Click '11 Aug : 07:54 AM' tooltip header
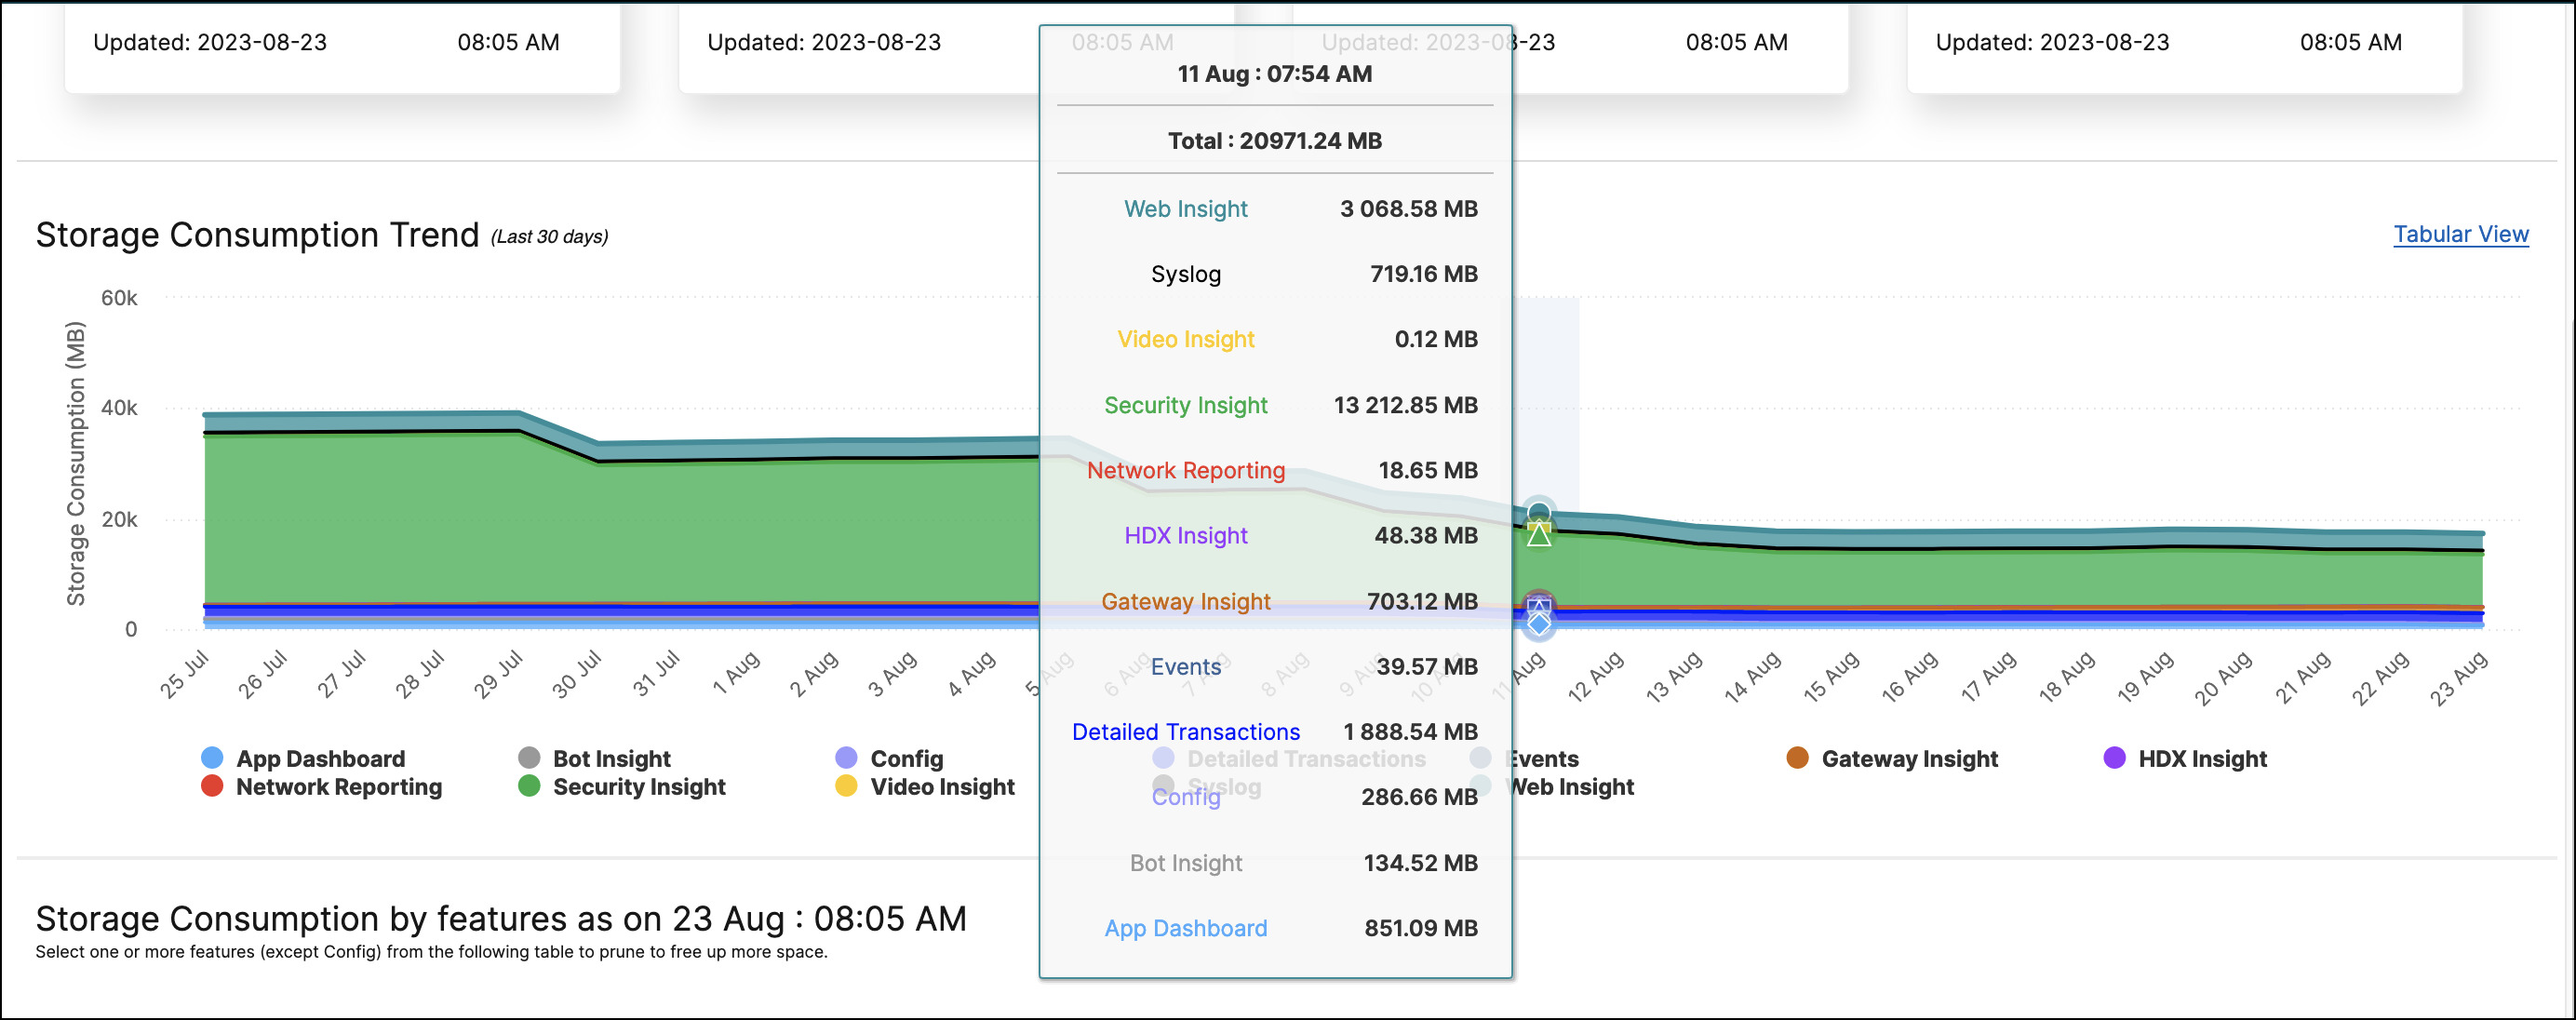Viewport: 2576px width, 1020px height. [1275, 74]
